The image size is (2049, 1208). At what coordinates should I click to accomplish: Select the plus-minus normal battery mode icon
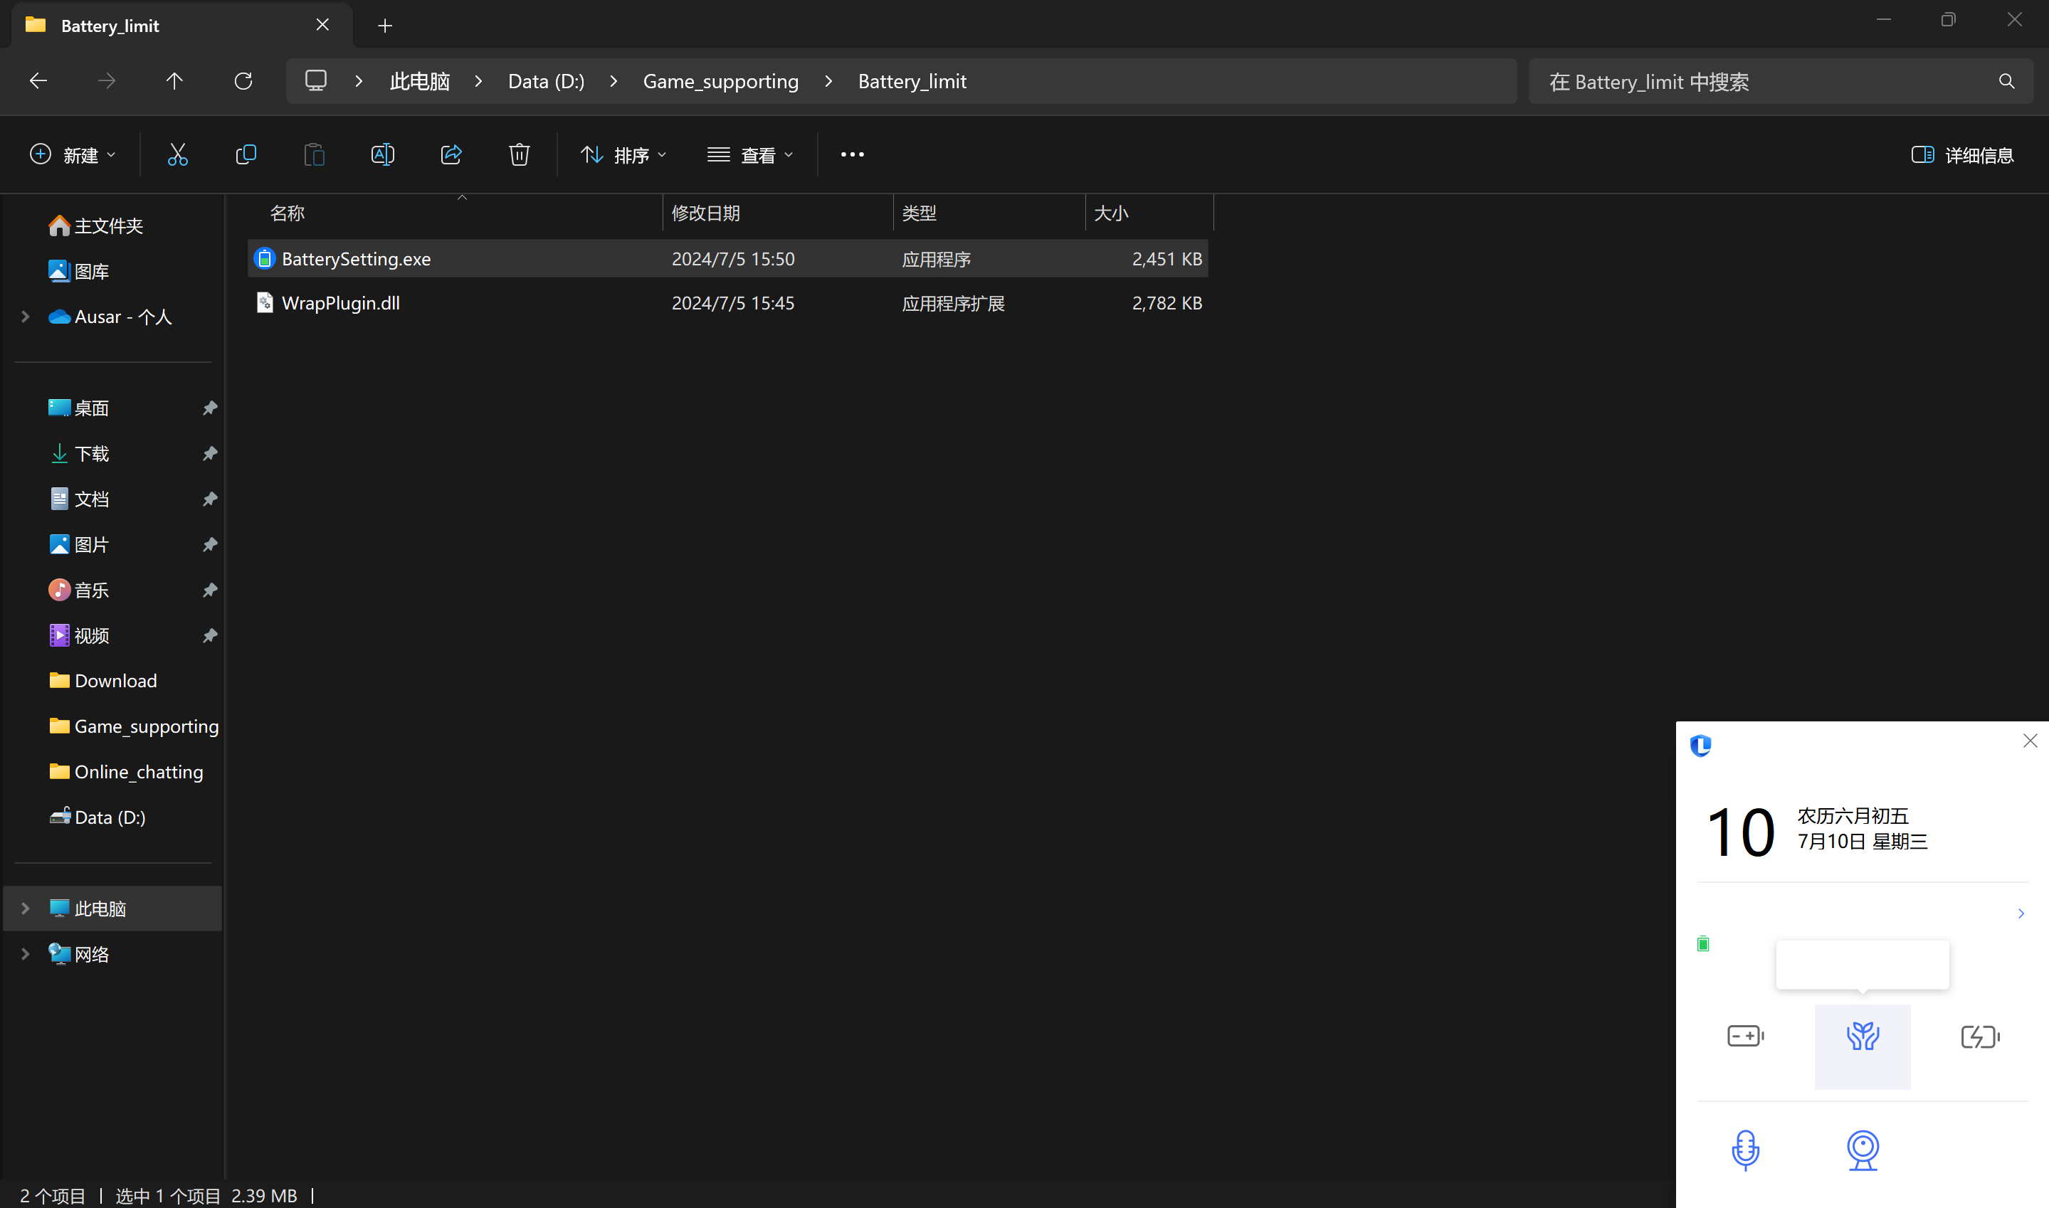coord(1744,1037)
